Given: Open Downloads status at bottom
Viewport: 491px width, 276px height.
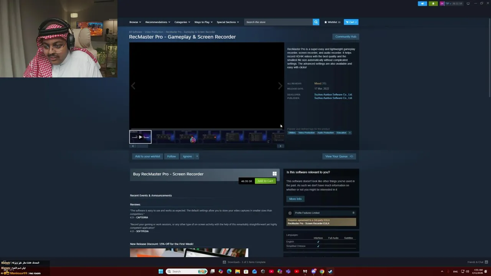Looking at the screenshot, I should [244, 262].
